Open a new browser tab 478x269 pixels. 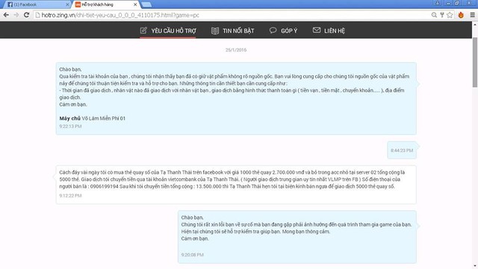coord(146,4)
